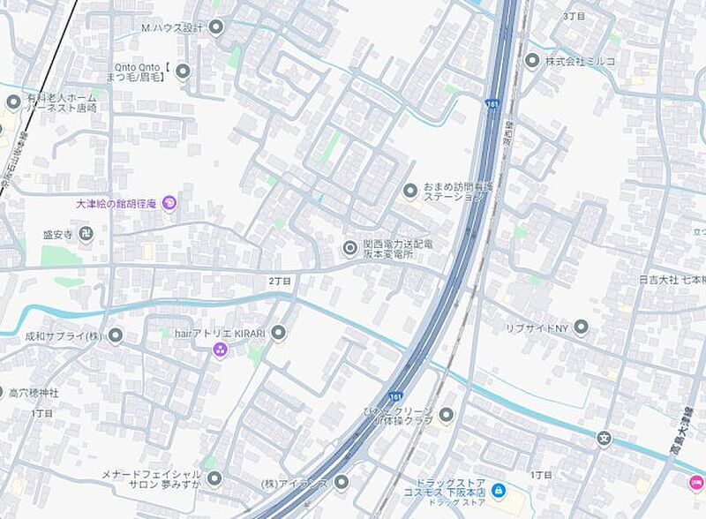
Task: Click the school 文 marker icon
Action: click(605, 438)
